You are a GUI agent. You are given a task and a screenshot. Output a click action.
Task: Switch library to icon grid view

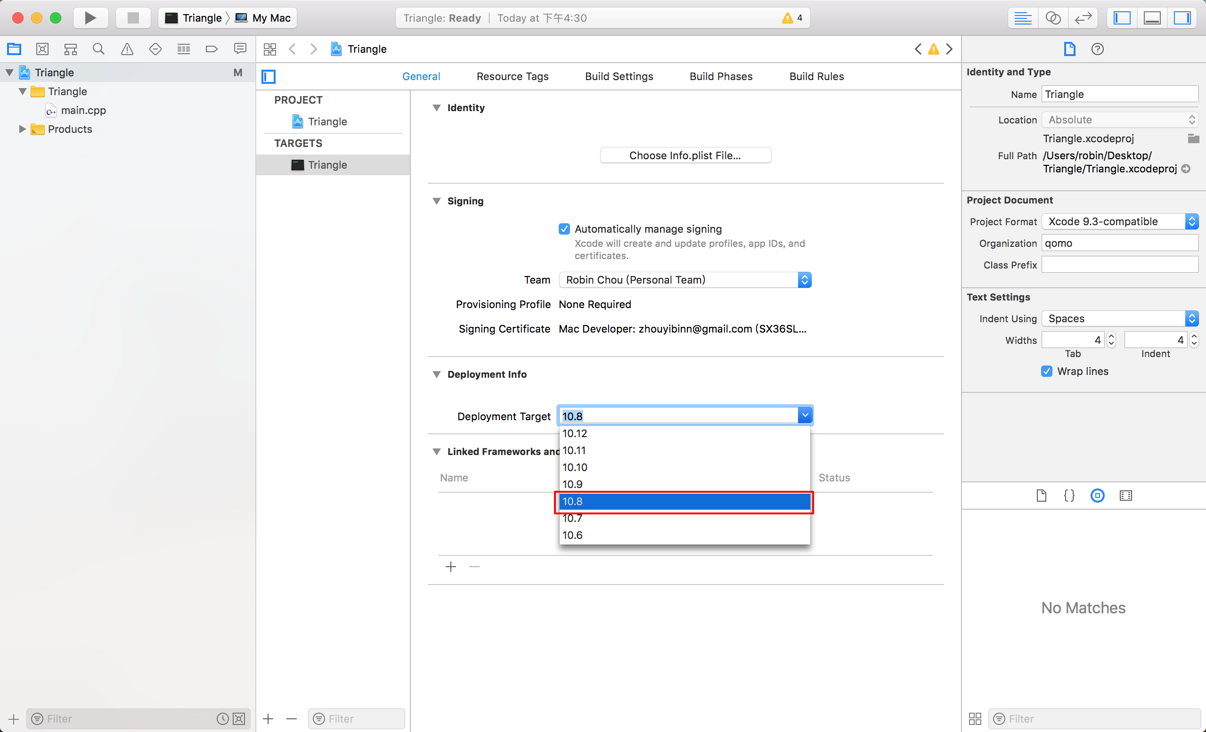[975, 719]
